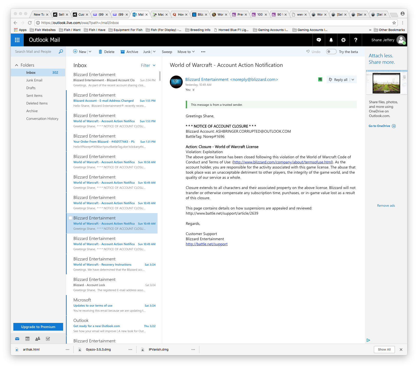
Task: Click Upgrade to Premium
Action: tap(38, 327)
